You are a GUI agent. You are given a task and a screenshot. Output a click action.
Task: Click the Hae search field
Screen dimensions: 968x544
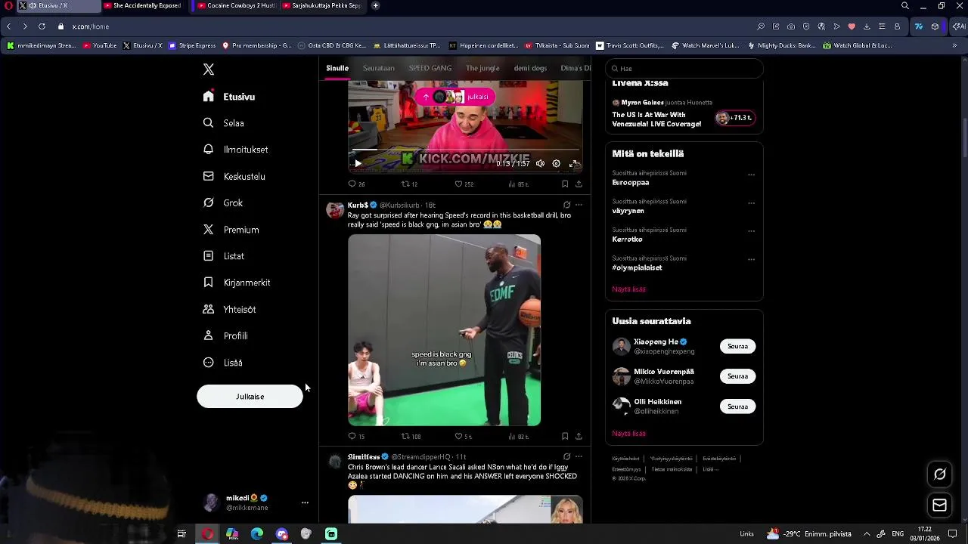684,68
